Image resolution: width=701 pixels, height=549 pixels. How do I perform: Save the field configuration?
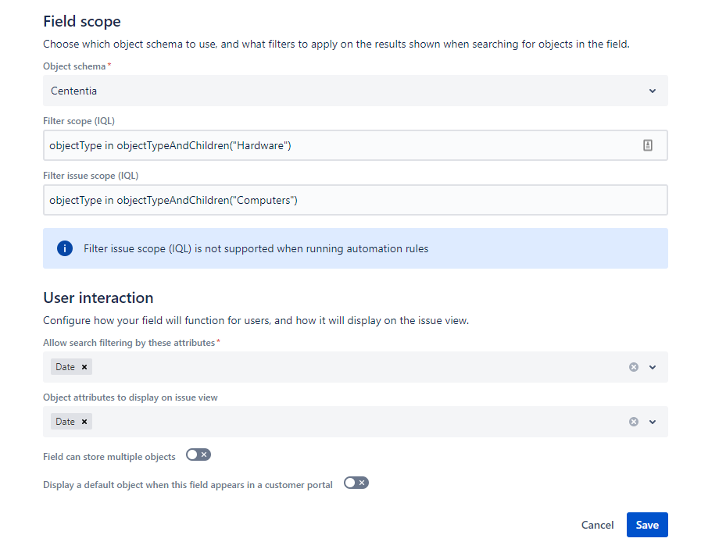tap(647, 525)
